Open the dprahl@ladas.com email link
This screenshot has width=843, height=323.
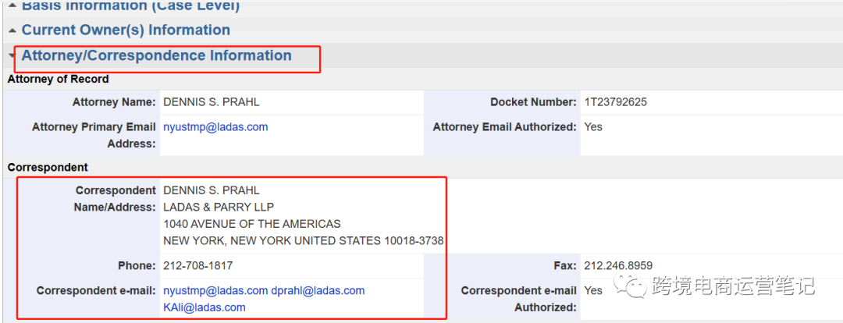click(x=318, y=291)
